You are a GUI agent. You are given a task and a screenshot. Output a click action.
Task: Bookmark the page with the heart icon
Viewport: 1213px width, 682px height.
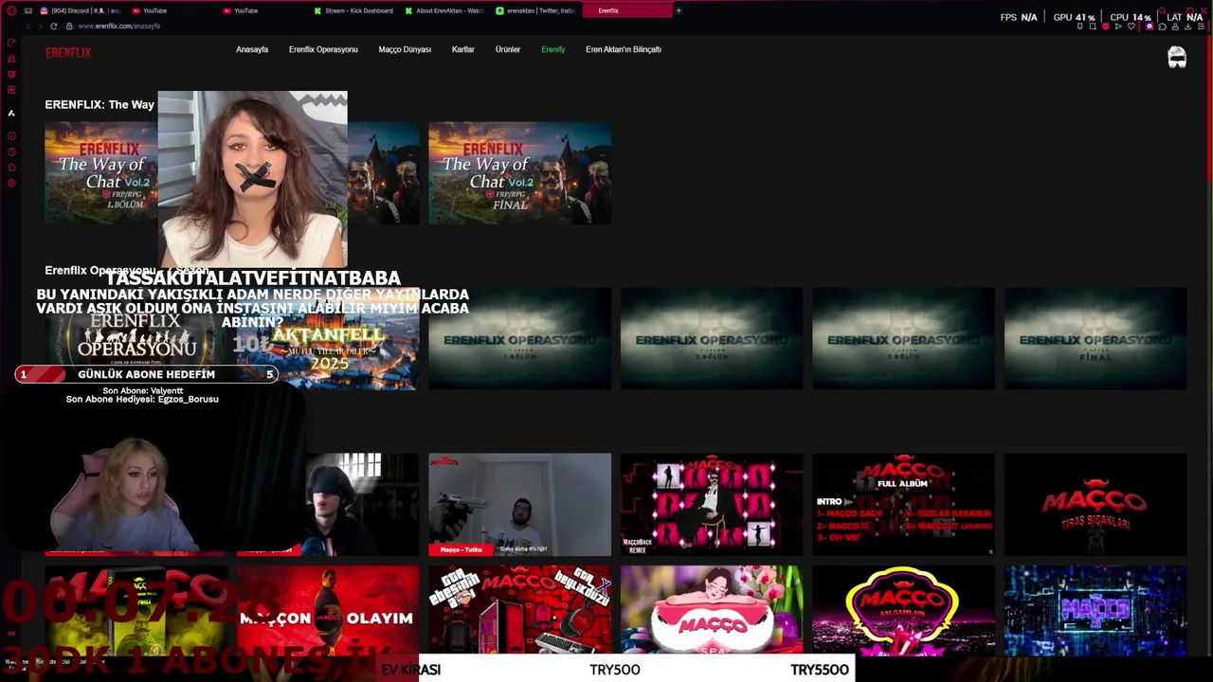pos(1131,27)
